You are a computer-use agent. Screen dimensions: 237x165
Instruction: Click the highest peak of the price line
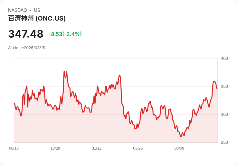[64, 71]
